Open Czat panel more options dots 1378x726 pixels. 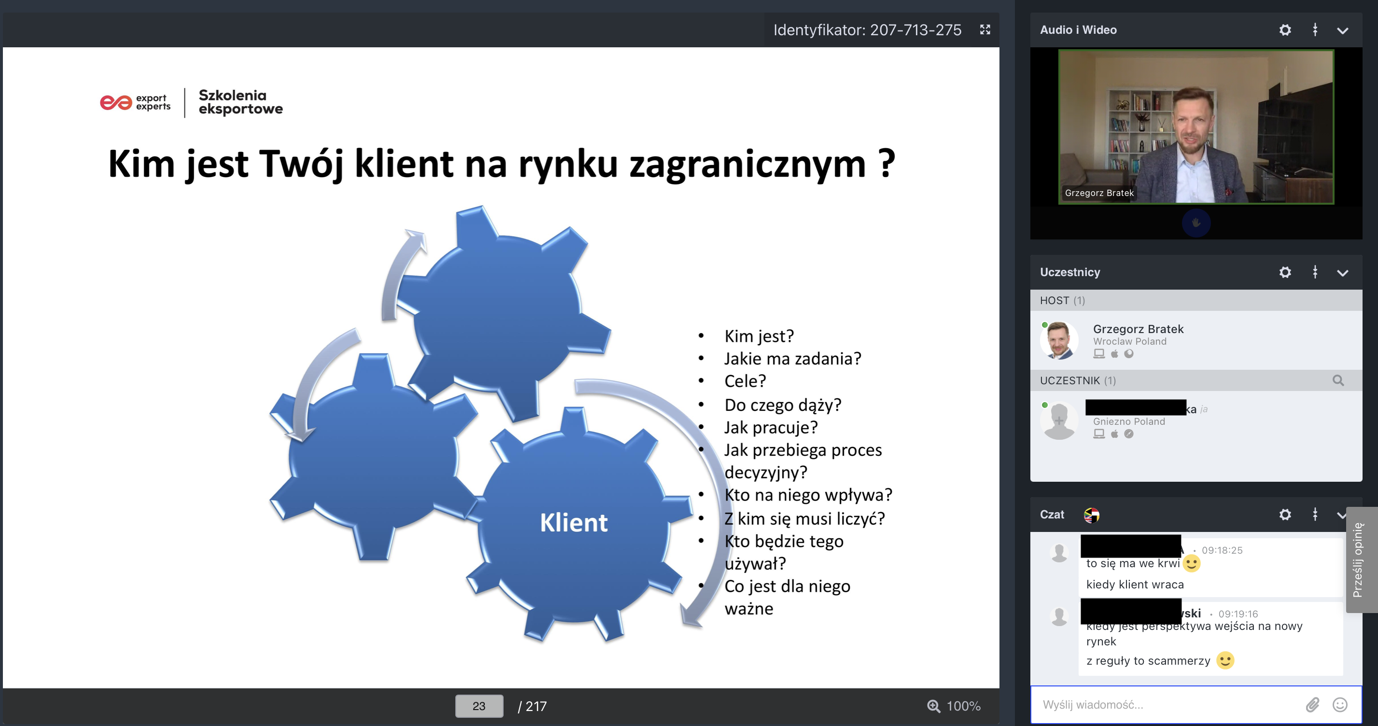pyautogui.click(x=1315, y=515)
